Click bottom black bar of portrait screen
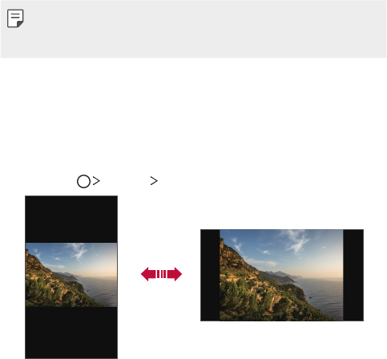The height and width of the screenshot is (359, 387). 71,333
